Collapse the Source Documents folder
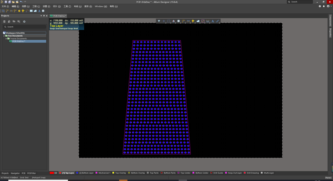The height and width of the screenshot is (181, 333). [x=6, y=39]
